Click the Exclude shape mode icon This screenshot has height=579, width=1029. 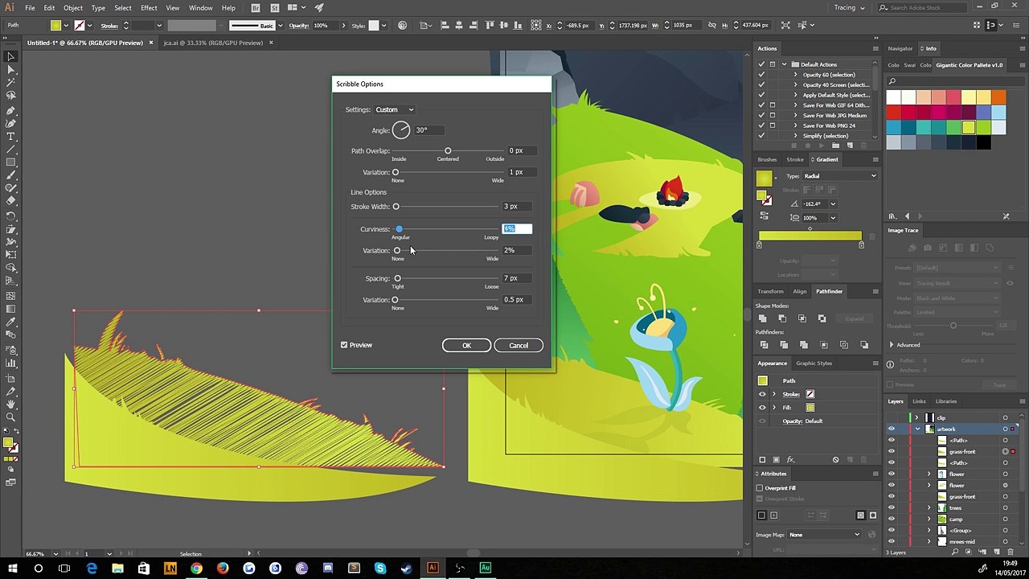[822, 318]
